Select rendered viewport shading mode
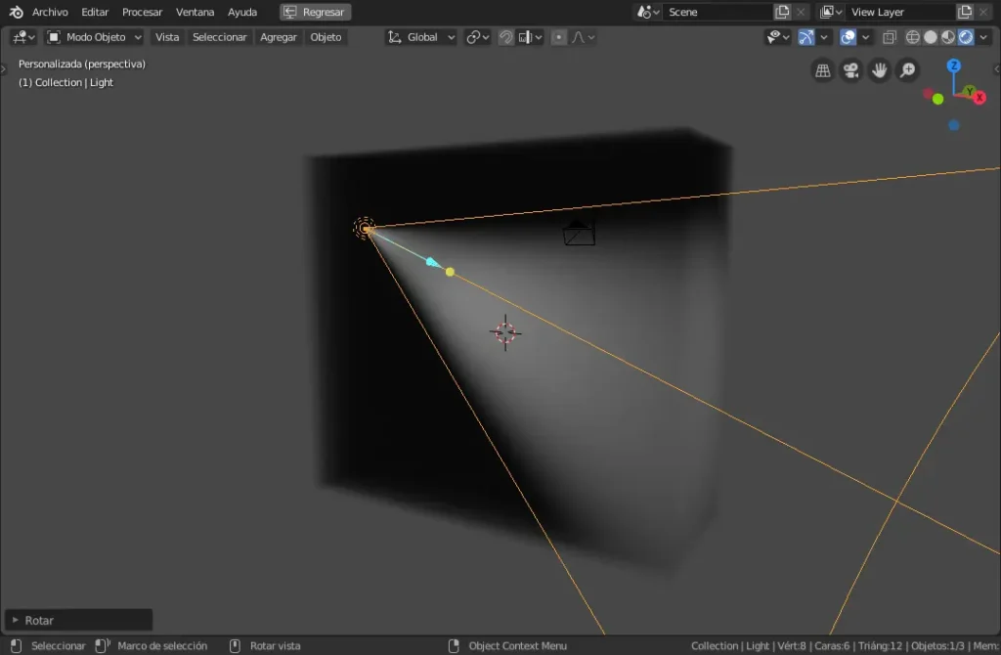The height and width of the screenshot is (655, 1001). click(966, 37)
